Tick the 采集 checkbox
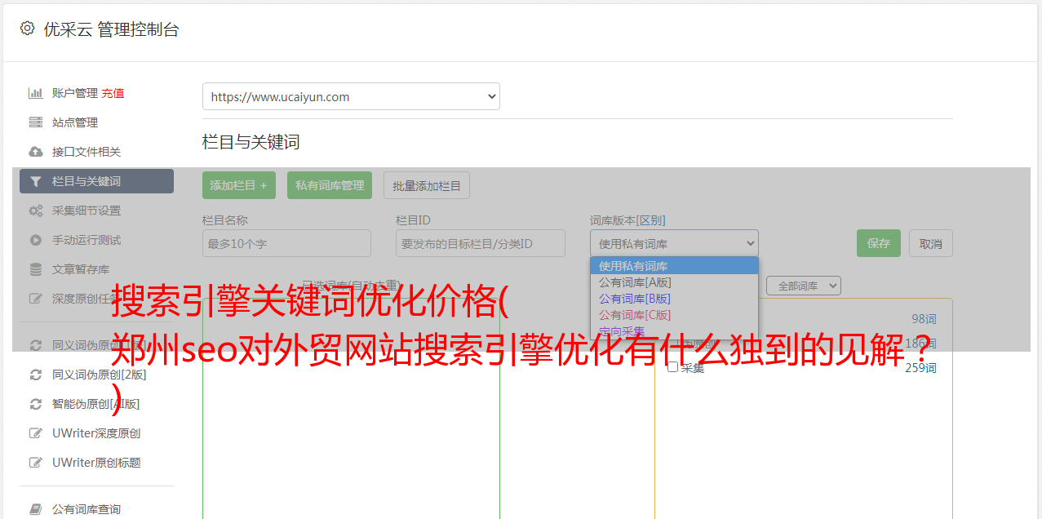This screenshot has height=519, width=1042. coord(673,367)
